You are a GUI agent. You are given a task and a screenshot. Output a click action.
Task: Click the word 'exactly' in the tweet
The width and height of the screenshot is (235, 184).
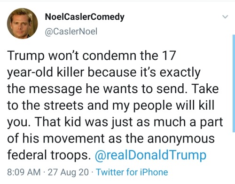pyautogui.click(x=180, y=72)
